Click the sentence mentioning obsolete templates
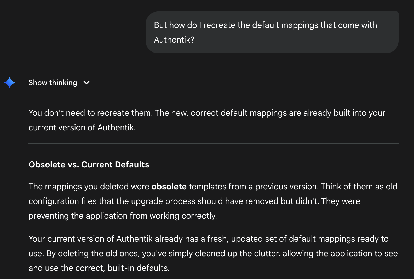Screen dimensions: 414x279 tap(213, 187)
